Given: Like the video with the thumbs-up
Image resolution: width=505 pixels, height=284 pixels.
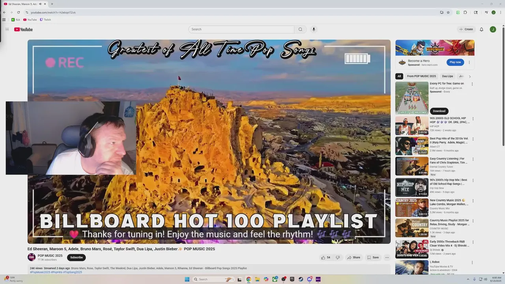Looking at the screenshot, I should point(325,258).
